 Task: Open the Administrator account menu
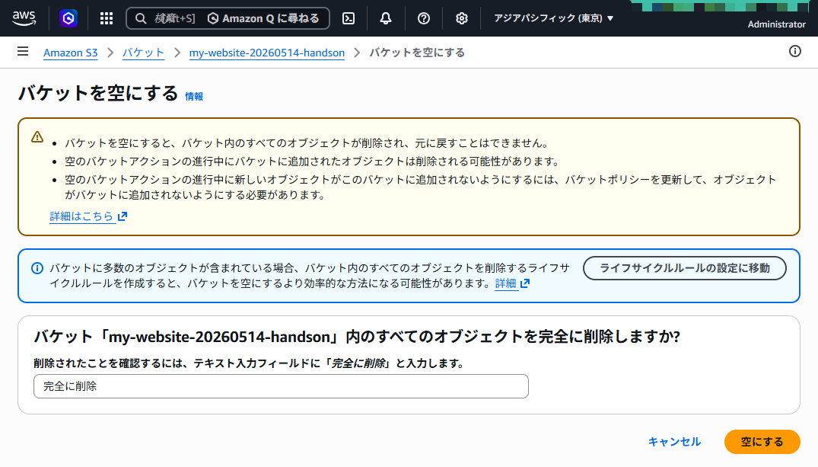pos(776,24)
